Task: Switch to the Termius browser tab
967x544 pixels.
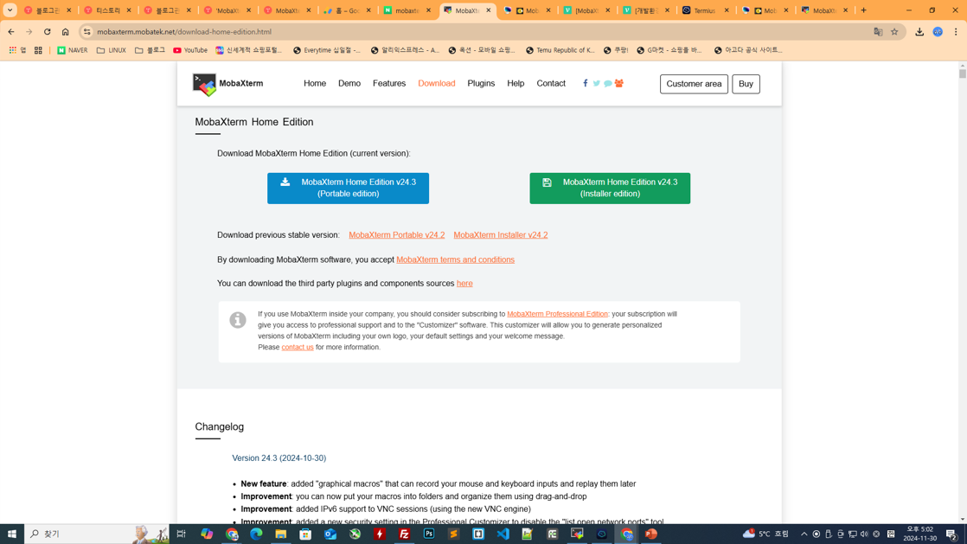Action: coord(706,10)
